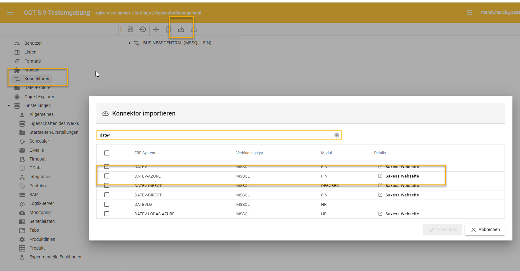Open external link icon for DATEV-LODAS-AZURE
This screenshot has height=271, width=520.
click(380, 214)
